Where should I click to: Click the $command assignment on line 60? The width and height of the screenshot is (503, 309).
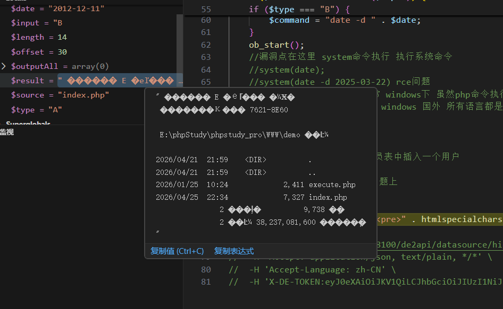point(345,20)
